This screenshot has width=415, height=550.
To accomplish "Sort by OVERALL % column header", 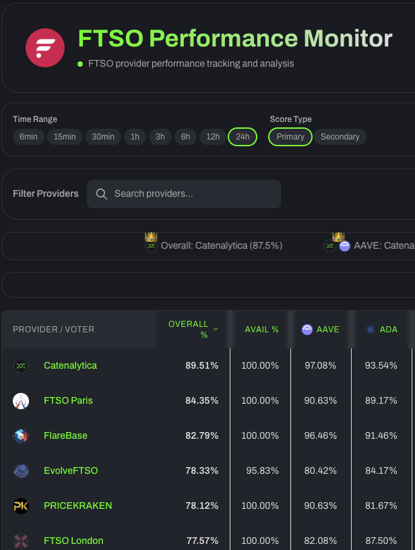I will coord(188,330).
